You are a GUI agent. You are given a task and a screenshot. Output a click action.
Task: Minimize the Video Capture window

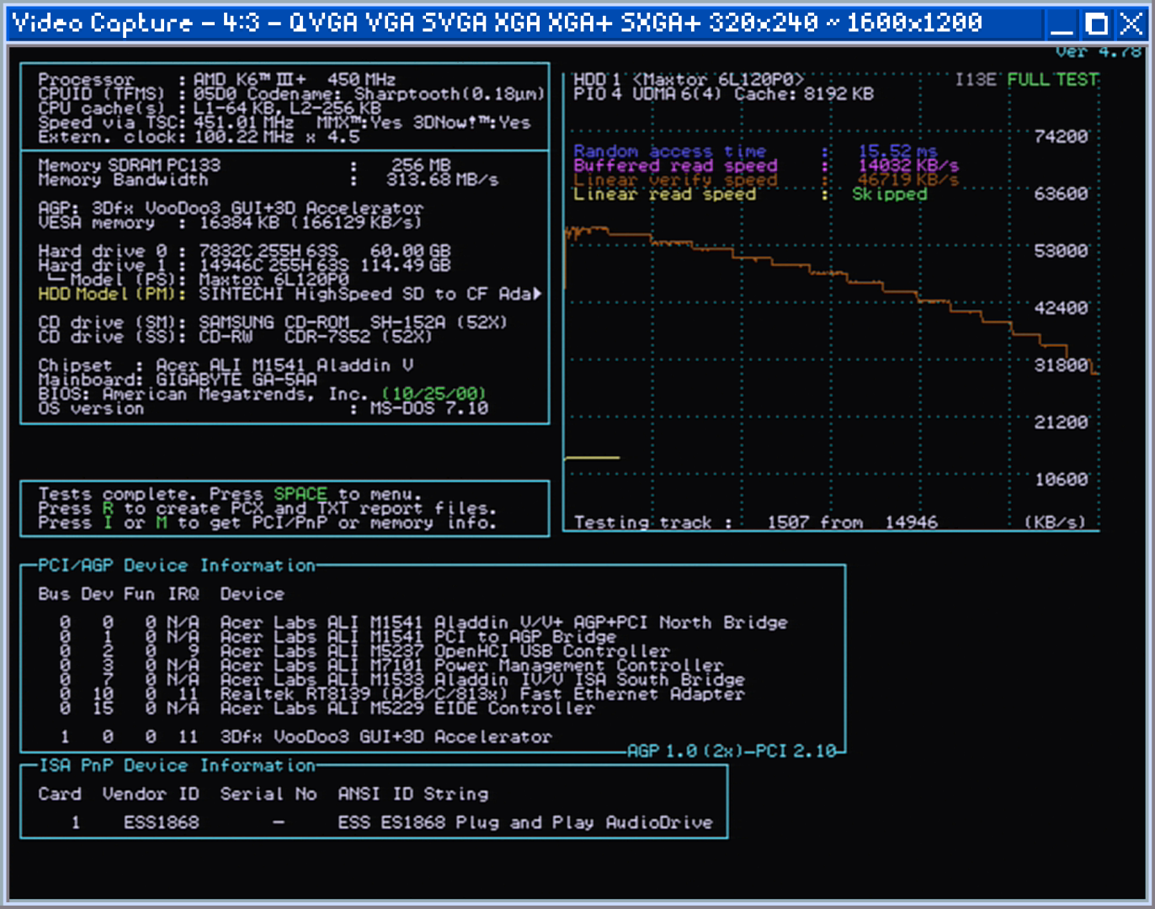[1062, 24]
